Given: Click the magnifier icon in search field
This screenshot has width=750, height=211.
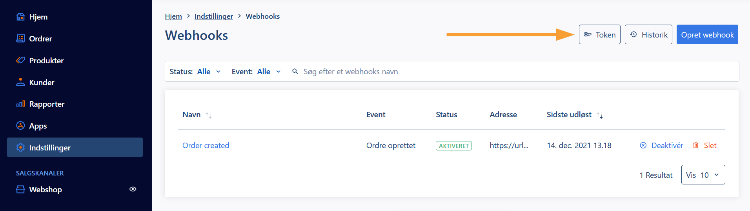Looking at the screenshot, I should coord(295,72).
